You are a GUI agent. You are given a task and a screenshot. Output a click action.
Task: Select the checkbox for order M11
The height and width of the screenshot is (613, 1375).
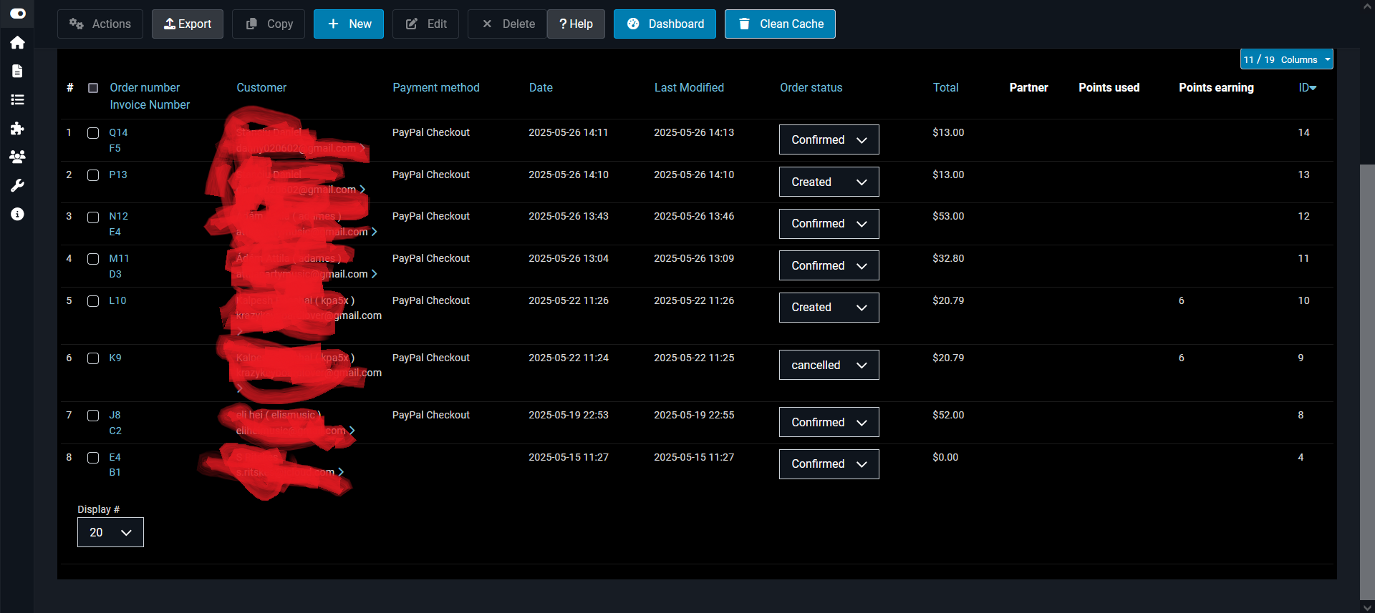(x=93, y=259)
